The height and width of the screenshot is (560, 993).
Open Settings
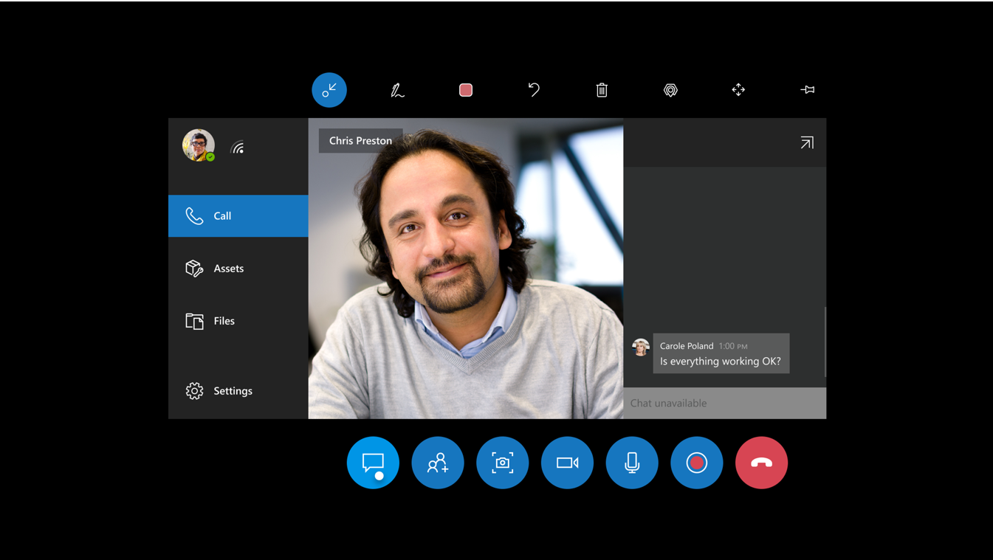pyautogui.click(x=233, y=390)
